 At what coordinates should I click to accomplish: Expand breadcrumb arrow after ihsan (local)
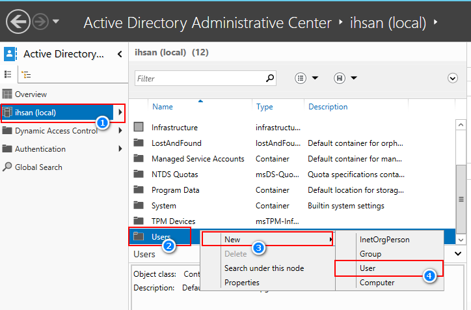point(436,21)
